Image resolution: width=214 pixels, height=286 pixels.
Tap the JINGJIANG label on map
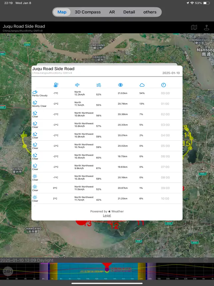click(x=98, y=47)
